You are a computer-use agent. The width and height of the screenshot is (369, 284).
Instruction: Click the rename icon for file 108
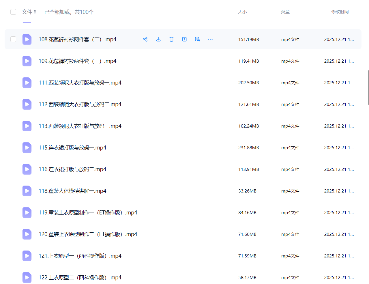click(x=184, y=39)
